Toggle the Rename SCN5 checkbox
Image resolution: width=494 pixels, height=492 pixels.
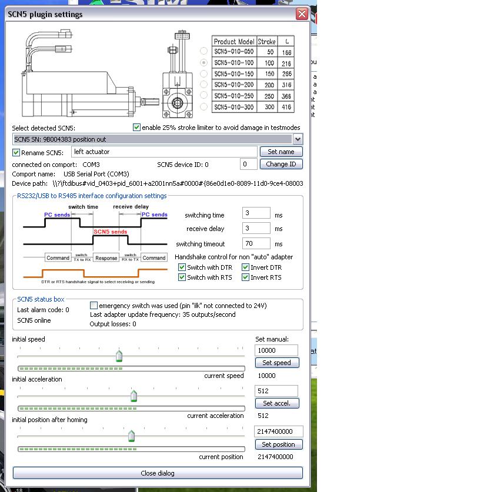coord(16,153)
